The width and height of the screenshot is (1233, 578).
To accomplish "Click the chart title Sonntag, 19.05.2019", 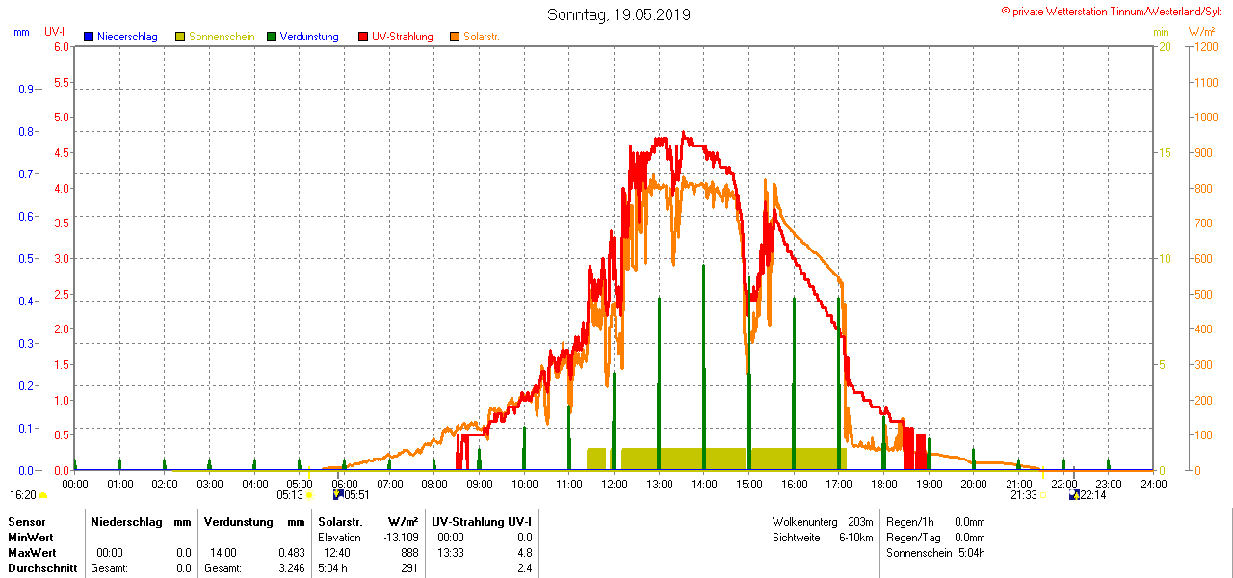I will tap(618, 14).
